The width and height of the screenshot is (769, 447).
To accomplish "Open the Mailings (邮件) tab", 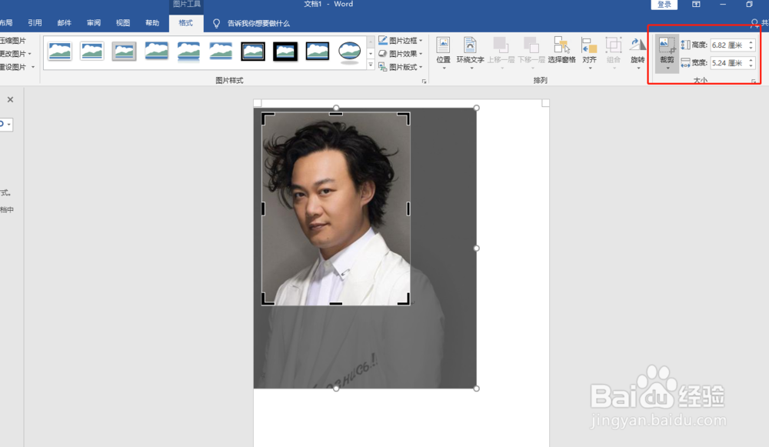I will click(65, 23).
